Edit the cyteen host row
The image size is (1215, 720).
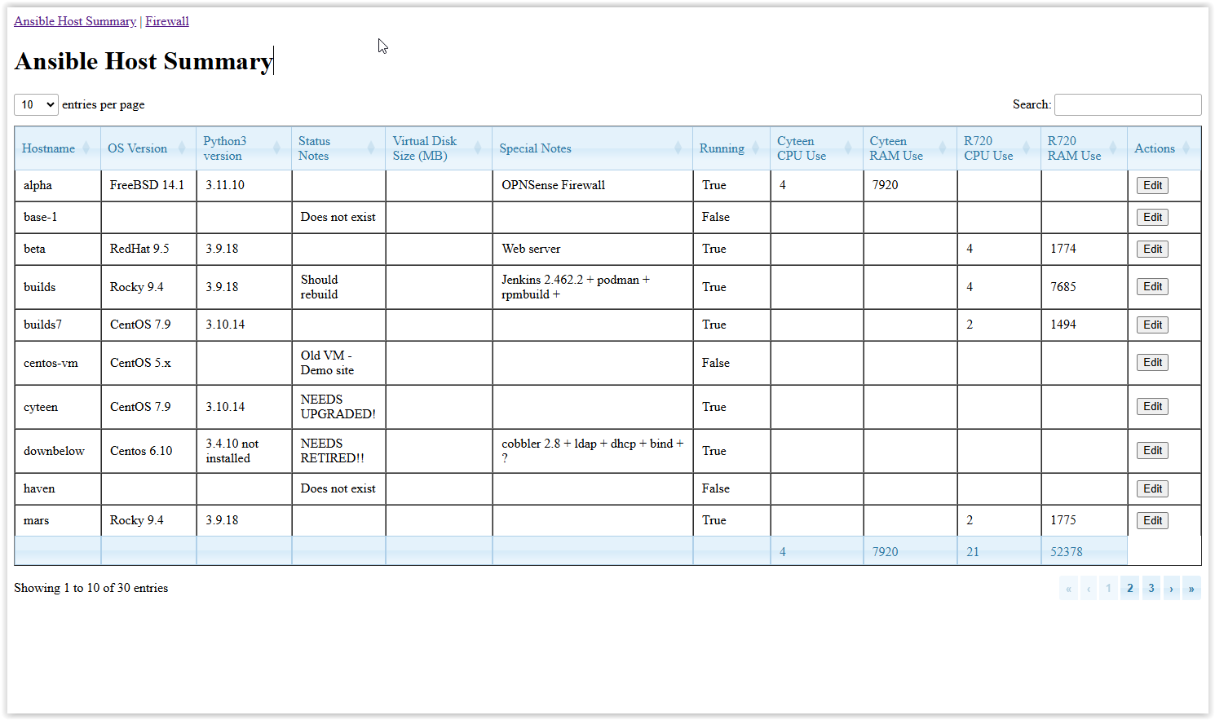1152,406
